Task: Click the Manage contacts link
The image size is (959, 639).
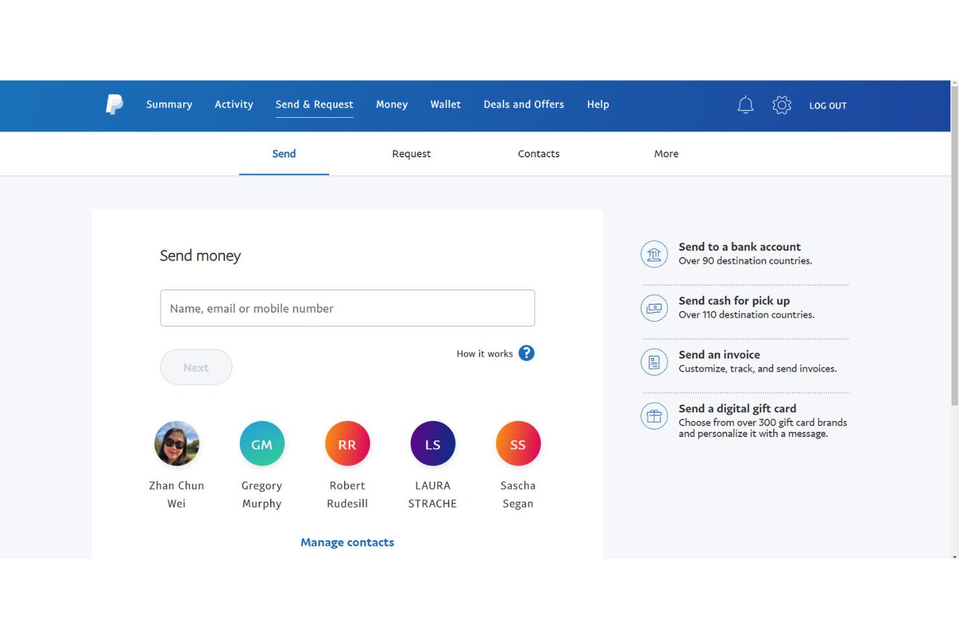Action: 347,543
